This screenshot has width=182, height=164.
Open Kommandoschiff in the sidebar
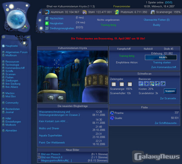click(15, 68)
